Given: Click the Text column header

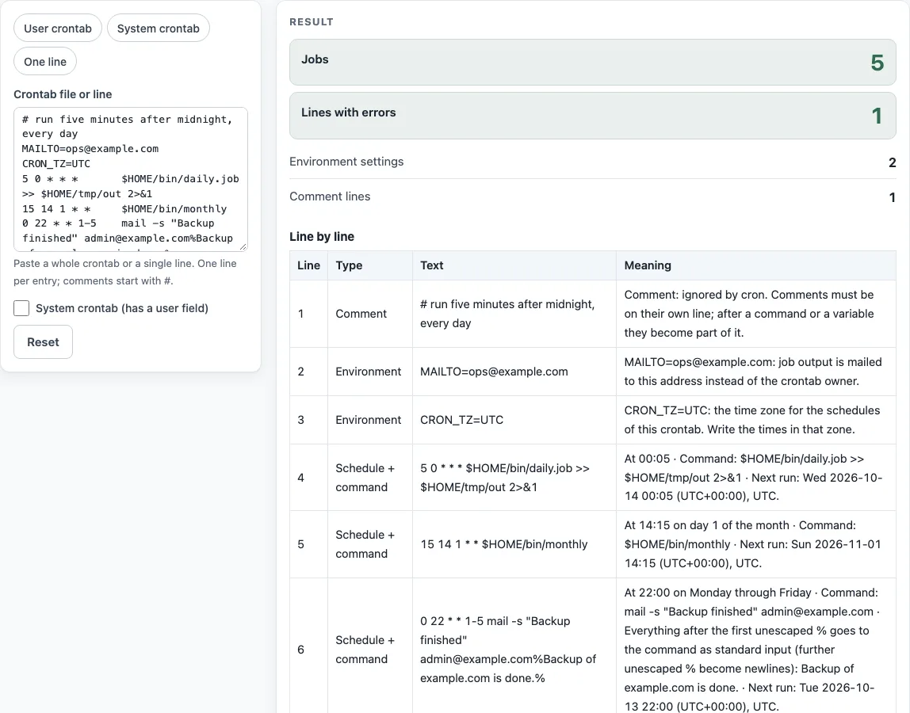Looking at the screenshot, I should [514, 265].
